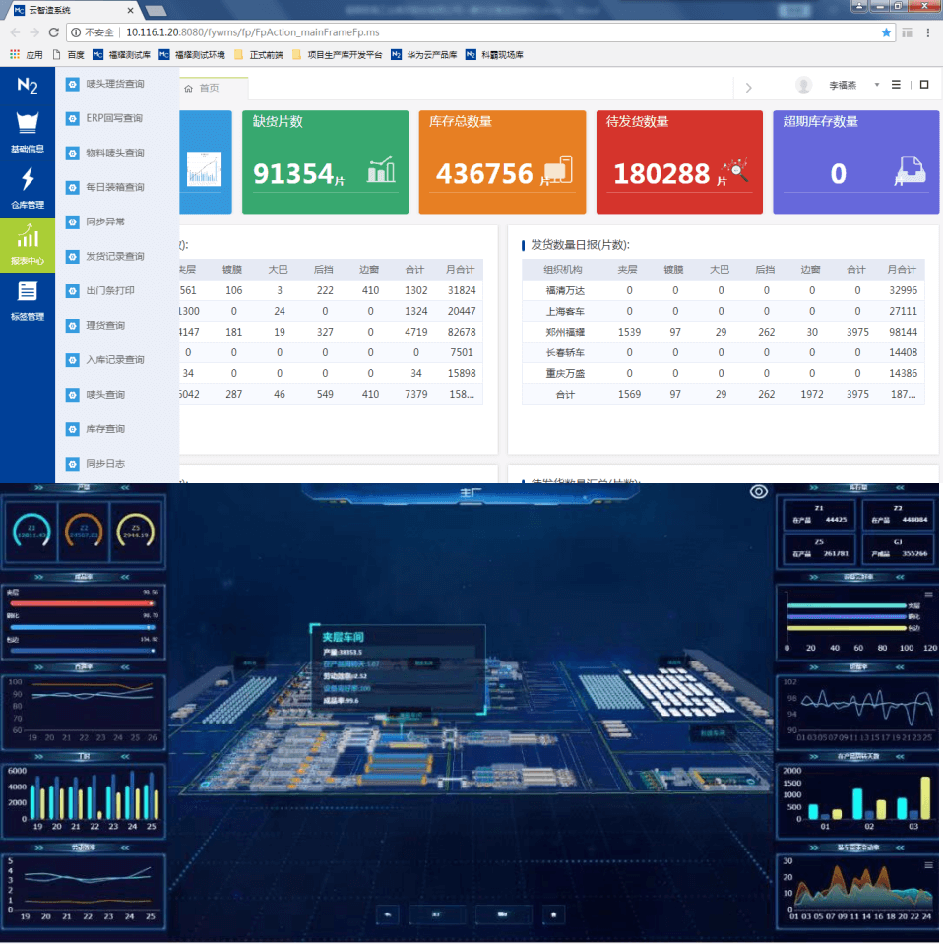
Task: Click the N2 logo in the sidebar
Action: coord(28,86)
